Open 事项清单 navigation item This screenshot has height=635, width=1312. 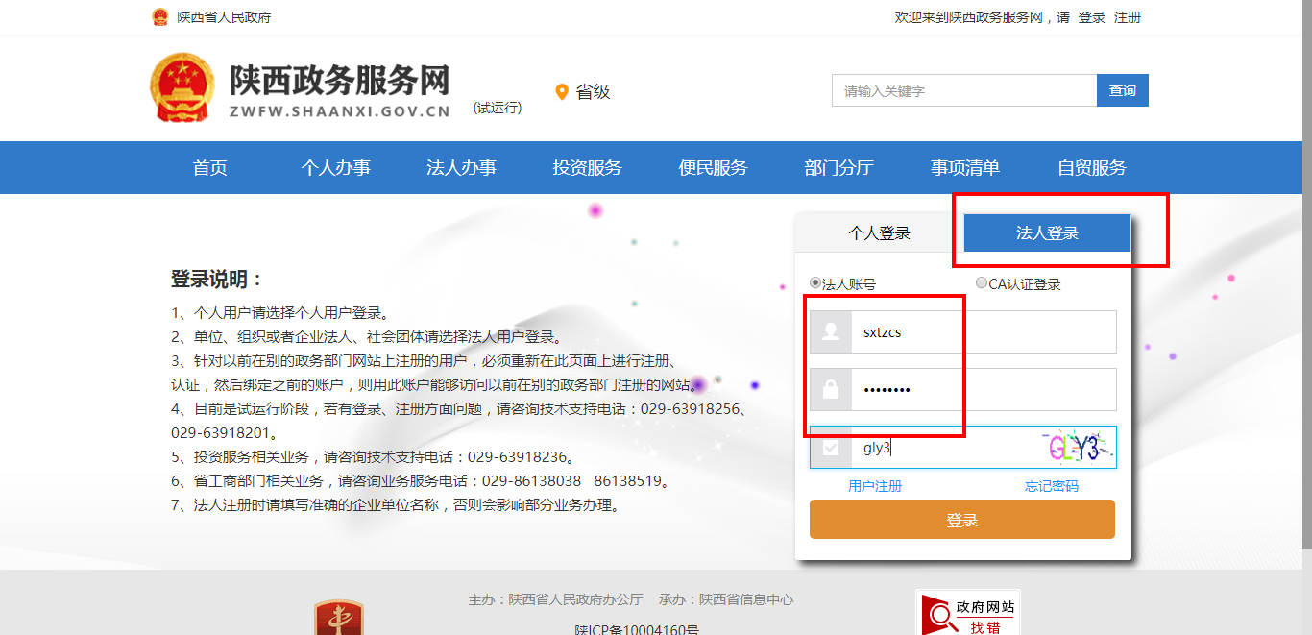(x=965, y=168)
